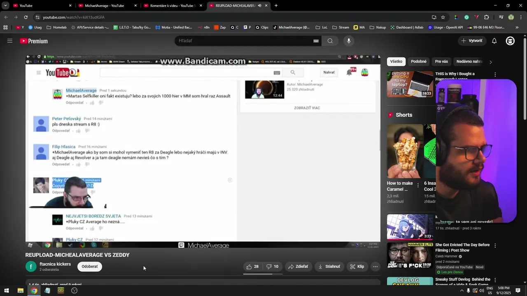Viewport: 527px width, 296px height.
Task: Open the Clips bookmark
Action: tap(261, 28)
